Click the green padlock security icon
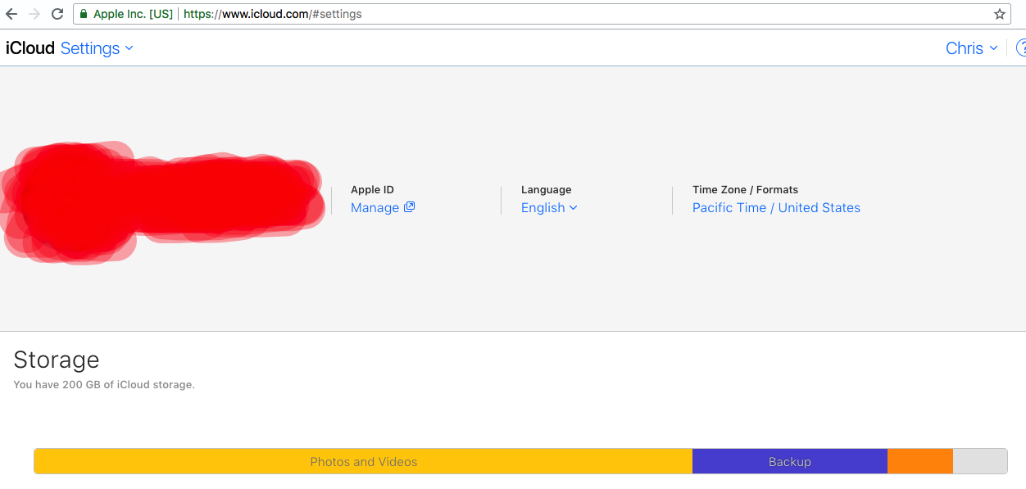1026x489 pixels. coord(84,14)
